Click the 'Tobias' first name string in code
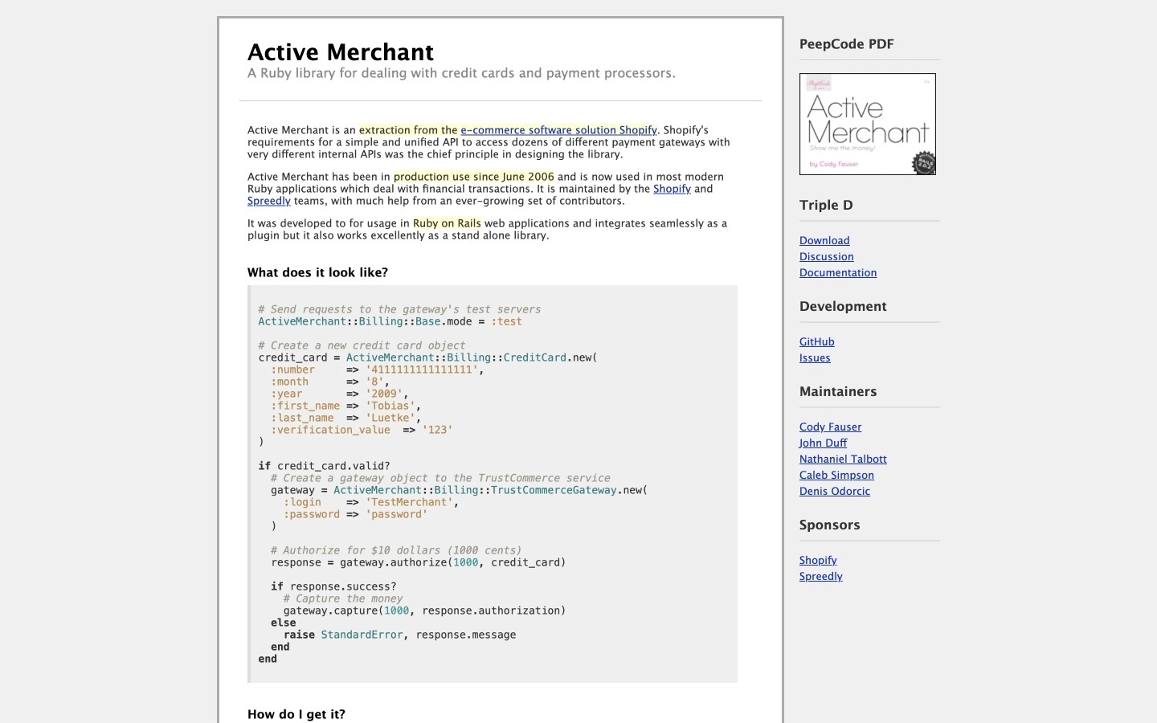The height and width of the screenshot is (723, 1157). pyautogui.click(x=390, y=406)
